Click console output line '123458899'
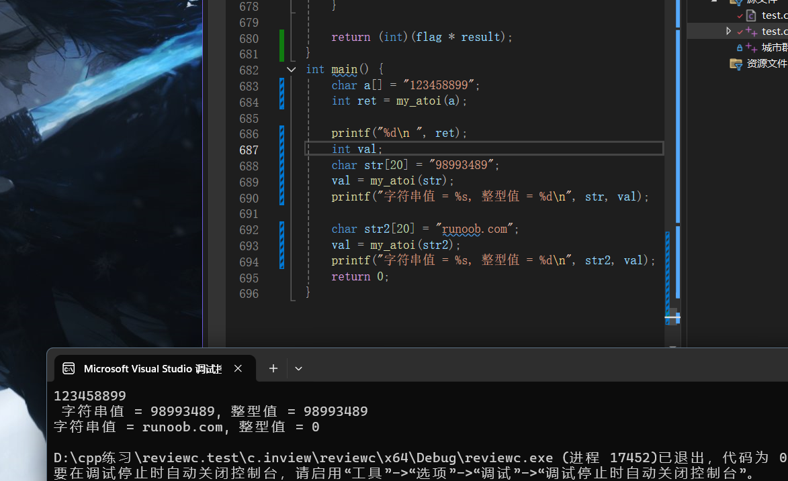The height and width of the screenshot is (481, 788). (x=90, y=396)
